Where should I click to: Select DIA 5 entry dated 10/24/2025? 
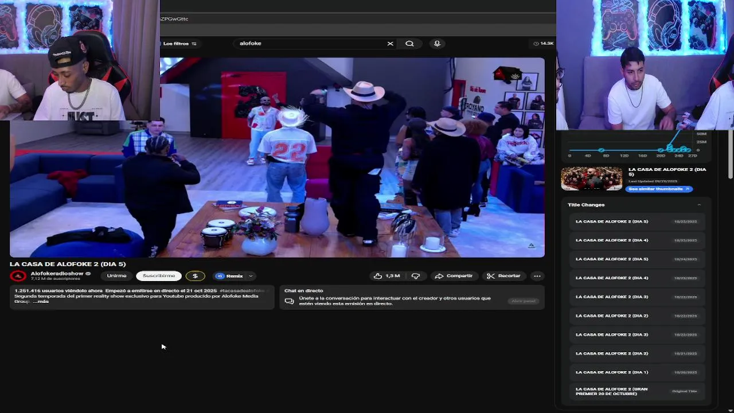click(637, 259)
